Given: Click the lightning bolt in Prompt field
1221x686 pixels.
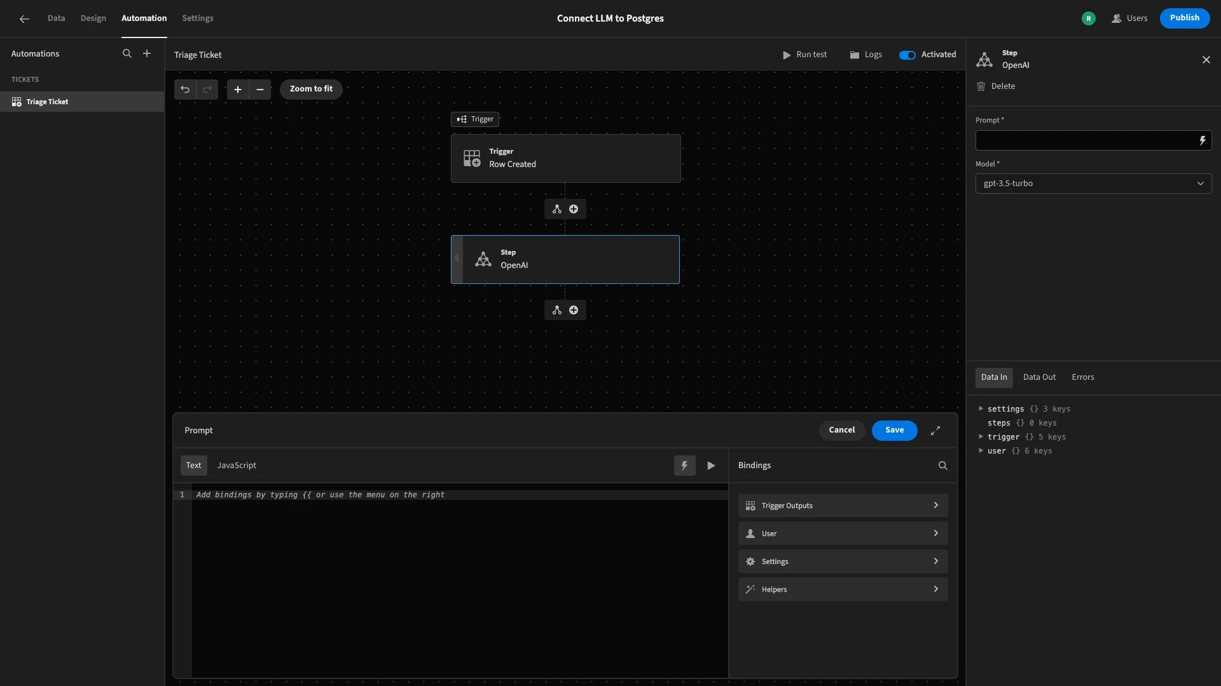Looking at the screenshot, I should click(x=1203, y=140).
